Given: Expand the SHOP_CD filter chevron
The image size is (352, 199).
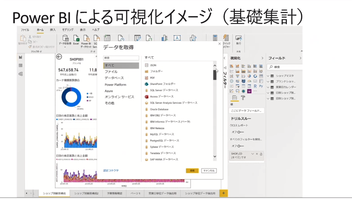Looking at the screenshot, I should point(253,154).
